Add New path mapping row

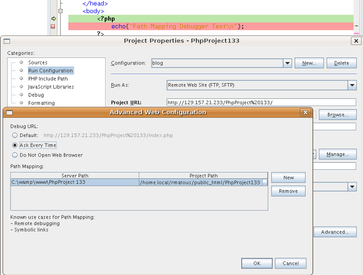click(288, 177)
